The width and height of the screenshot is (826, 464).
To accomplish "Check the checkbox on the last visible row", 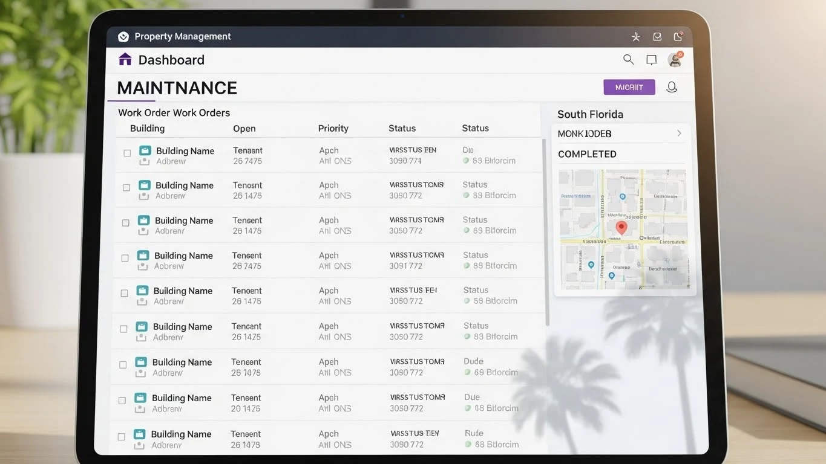I will (x=121, y=436).
